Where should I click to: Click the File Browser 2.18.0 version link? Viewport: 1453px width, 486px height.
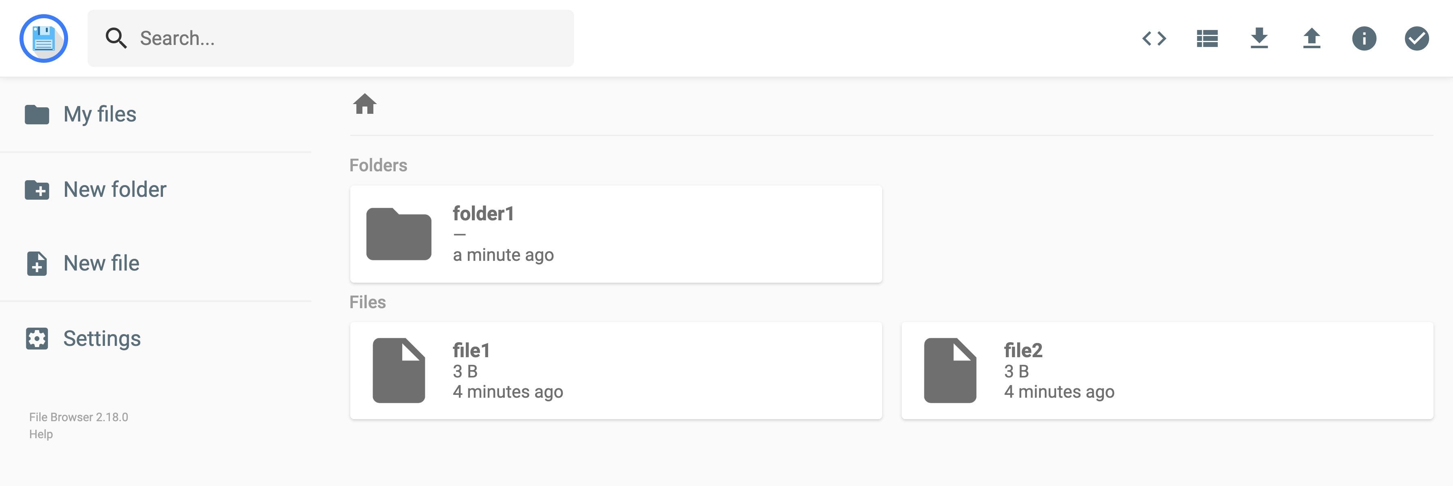click(78, 417)
